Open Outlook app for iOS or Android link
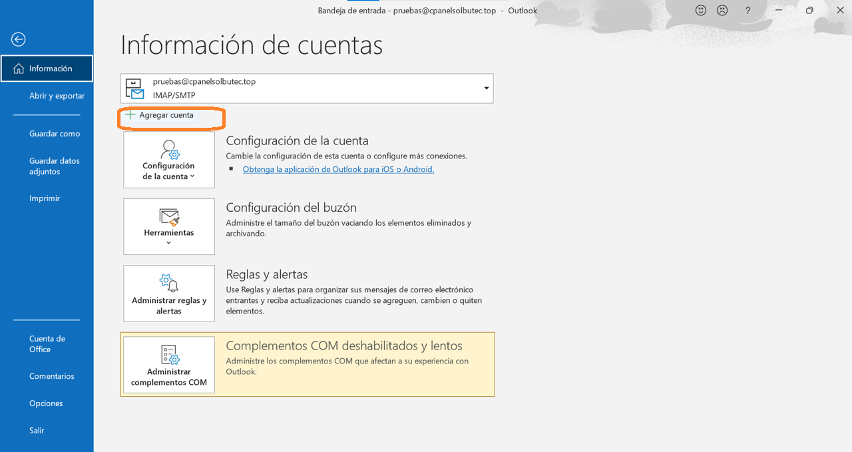 (338, 169)
